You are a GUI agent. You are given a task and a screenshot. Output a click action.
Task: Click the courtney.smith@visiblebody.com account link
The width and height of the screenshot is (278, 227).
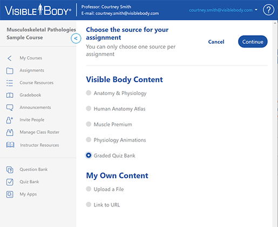(221, 10)
